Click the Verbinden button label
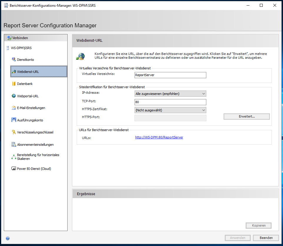This screenshot has width=283, height=246. point(20,38)
